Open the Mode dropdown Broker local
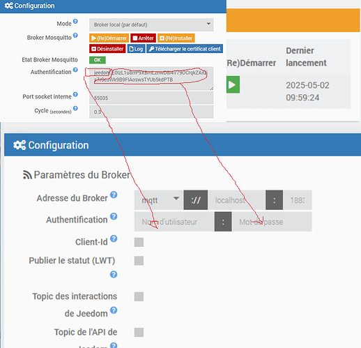This screenshot has height=348, width=361. 151,24
